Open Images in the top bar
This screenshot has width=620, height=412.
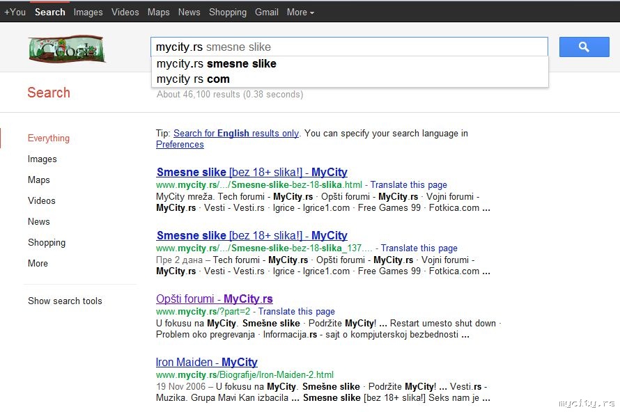tap(88, 13)
